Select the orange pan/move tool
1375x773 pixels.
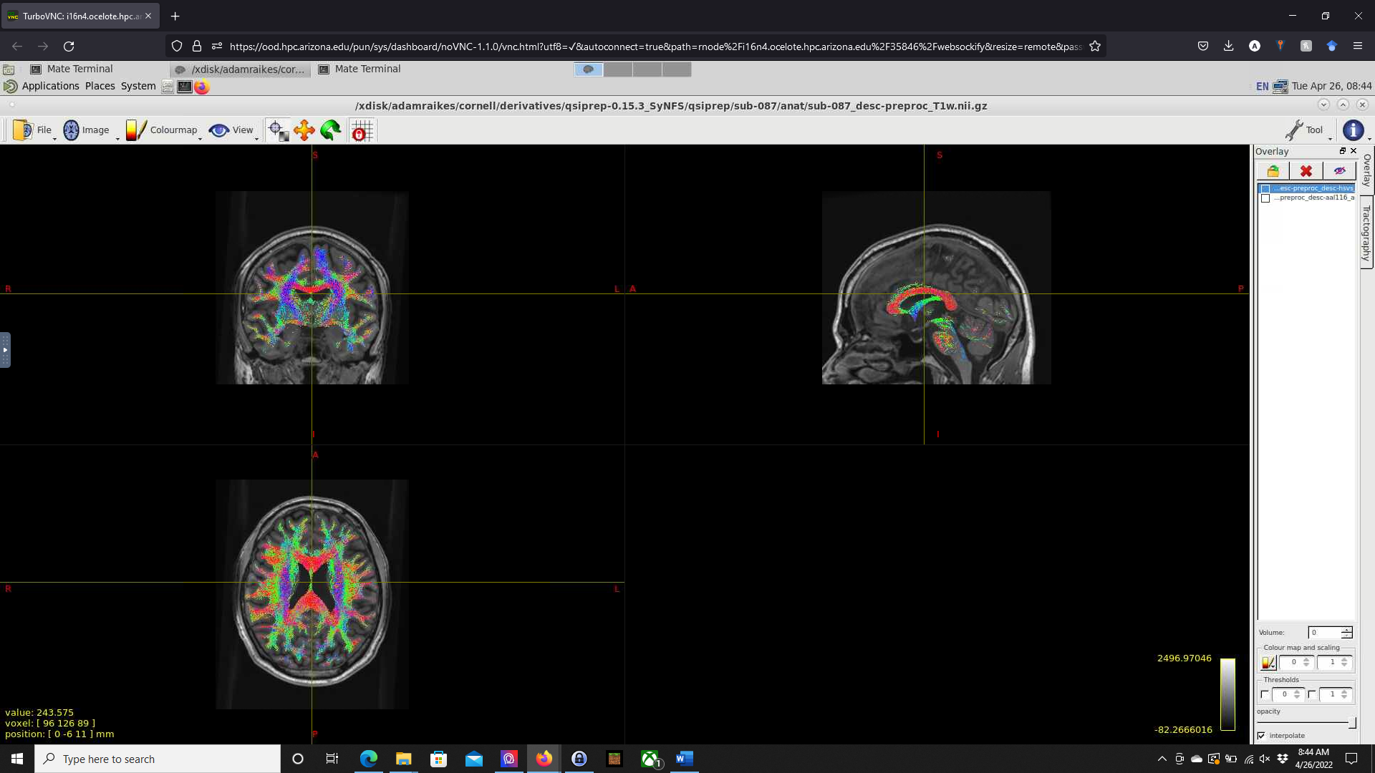point(304,130)
